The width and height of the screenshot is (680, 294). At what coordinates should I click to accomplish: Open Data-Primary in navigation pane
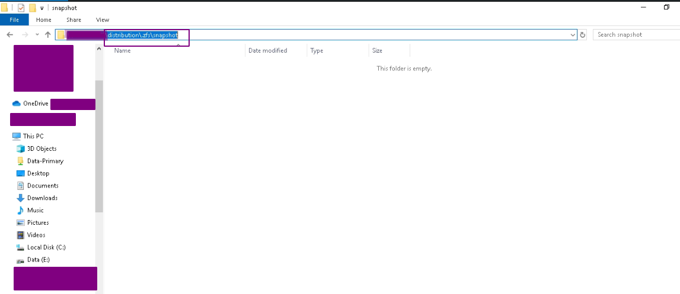[x=40, y=161]
